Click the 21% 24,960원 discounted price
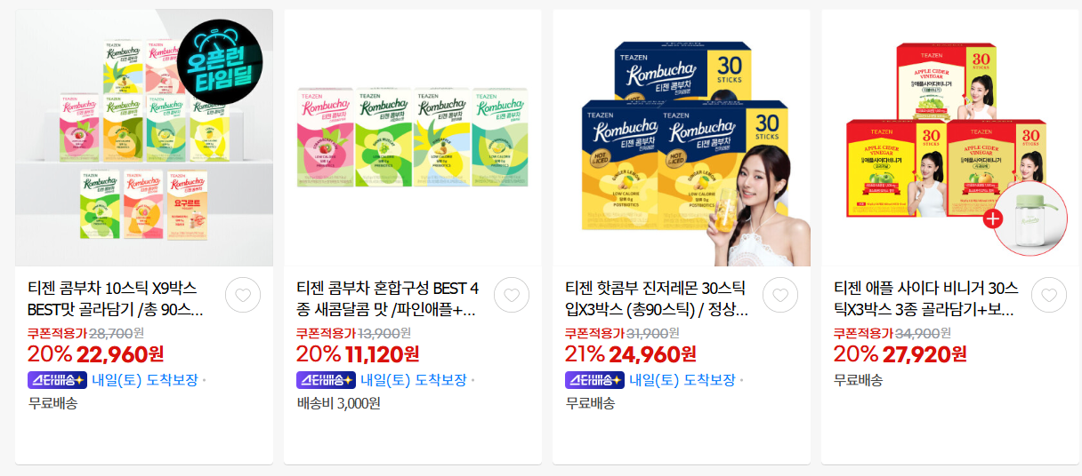This screenshot has height=476, width=1082. click(x=631, y=354)
